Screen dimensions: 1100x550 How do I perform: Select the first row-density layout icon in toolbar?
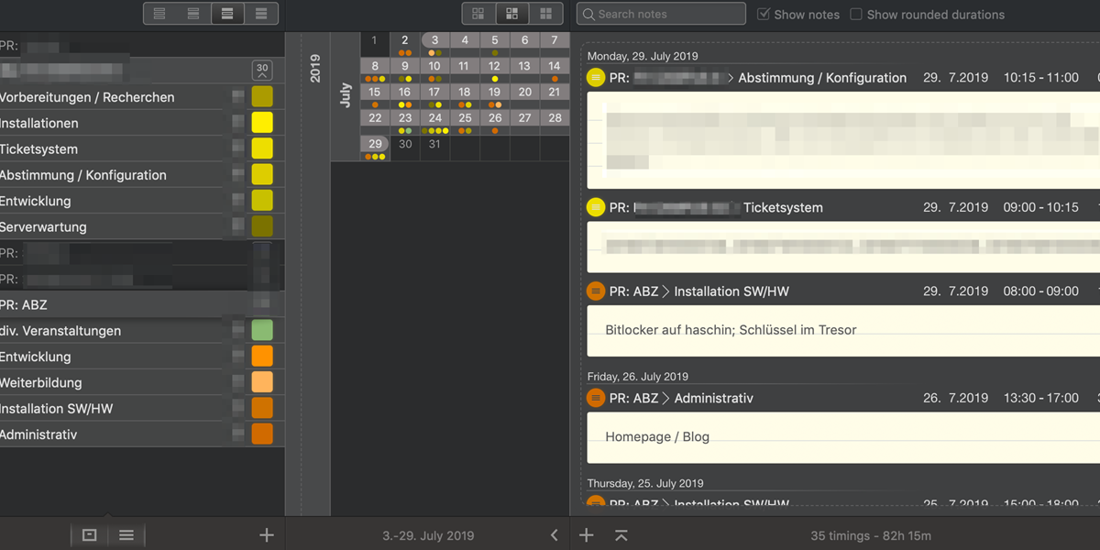coord(160,14)
